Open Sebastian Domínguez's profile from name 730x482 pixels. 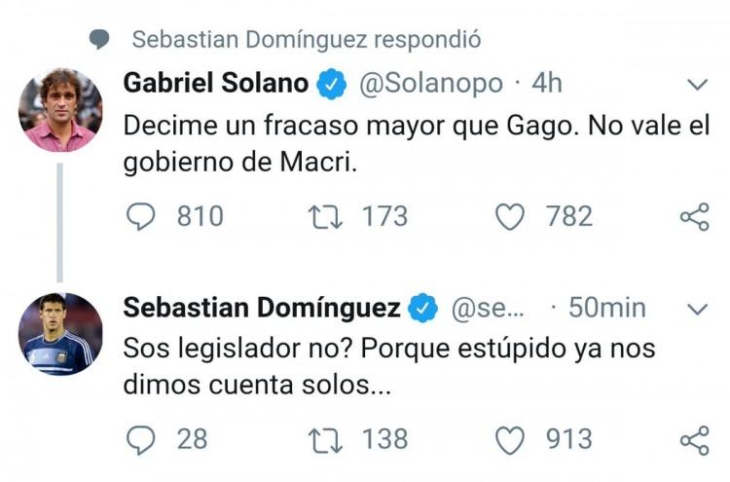point(262,309)
